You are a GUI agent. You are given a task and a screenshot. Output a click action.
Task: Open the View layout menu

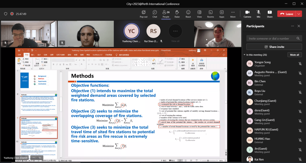click(x=199, y=13)
